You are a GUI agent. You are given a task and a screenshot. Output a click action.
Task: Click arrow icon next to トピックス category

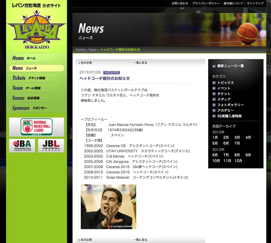click(214, 83)
